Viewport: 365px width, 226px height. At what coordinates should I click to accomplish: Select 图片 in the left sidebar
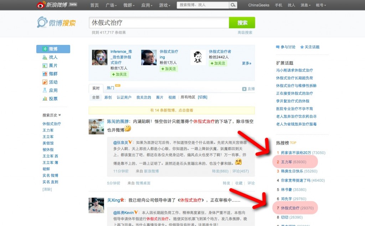coord(53,66)
